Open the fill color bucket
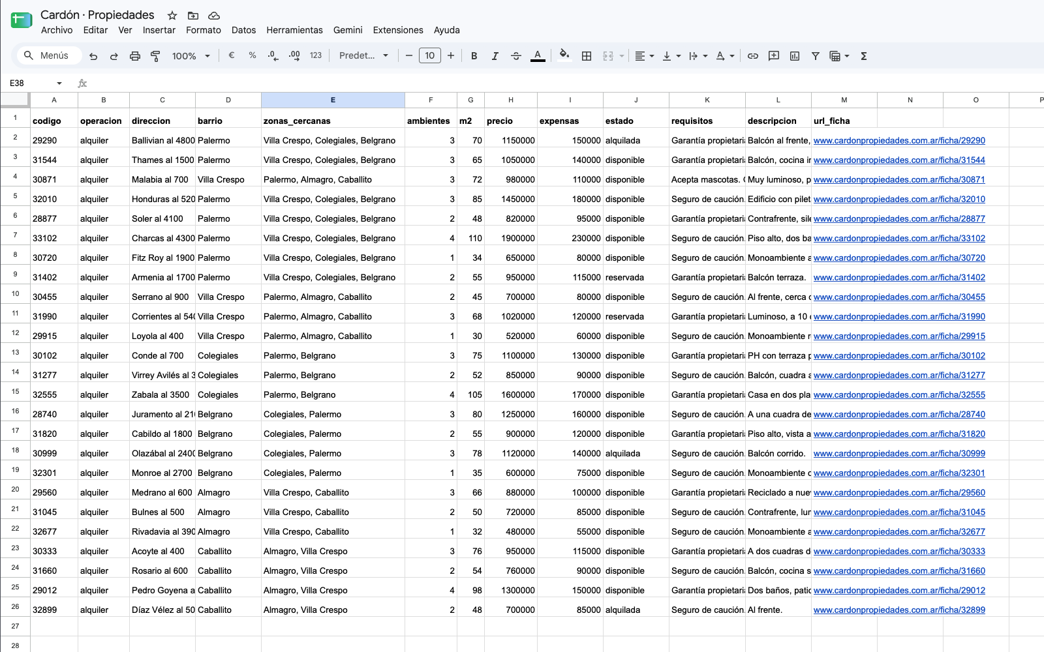This screenshot has height=652, width=1044. (565, 55)
